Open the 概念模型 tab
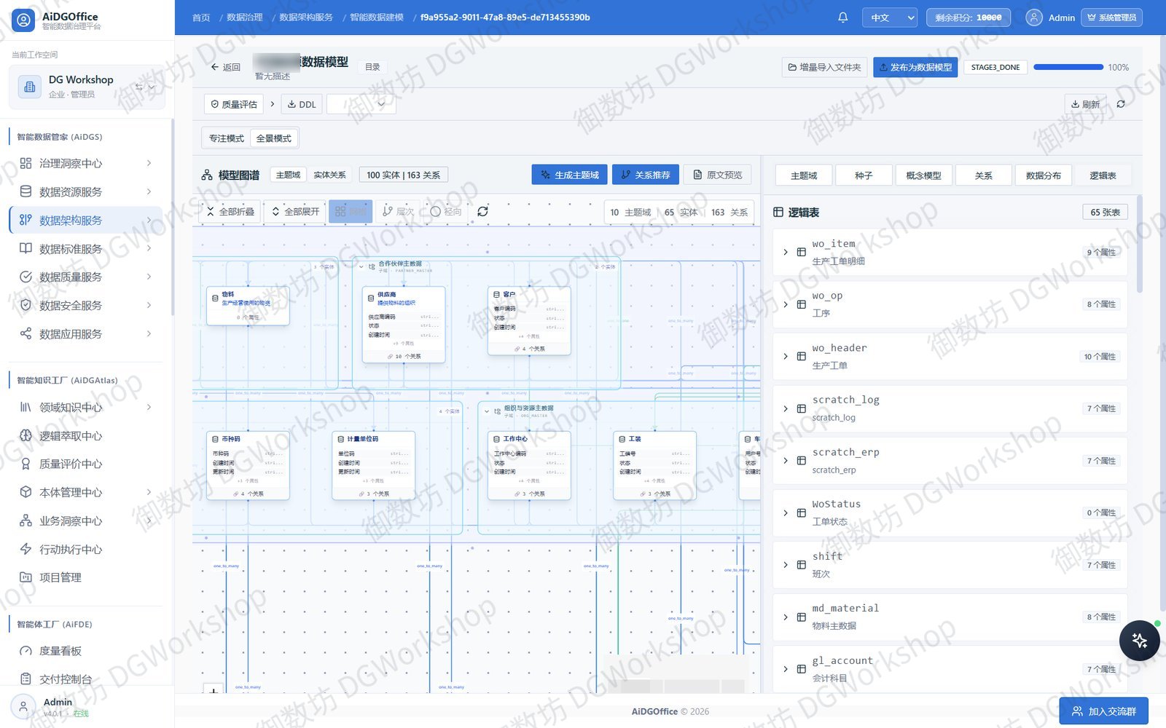Viewport: 1166px width, 728px height. [x=923, y=175]
